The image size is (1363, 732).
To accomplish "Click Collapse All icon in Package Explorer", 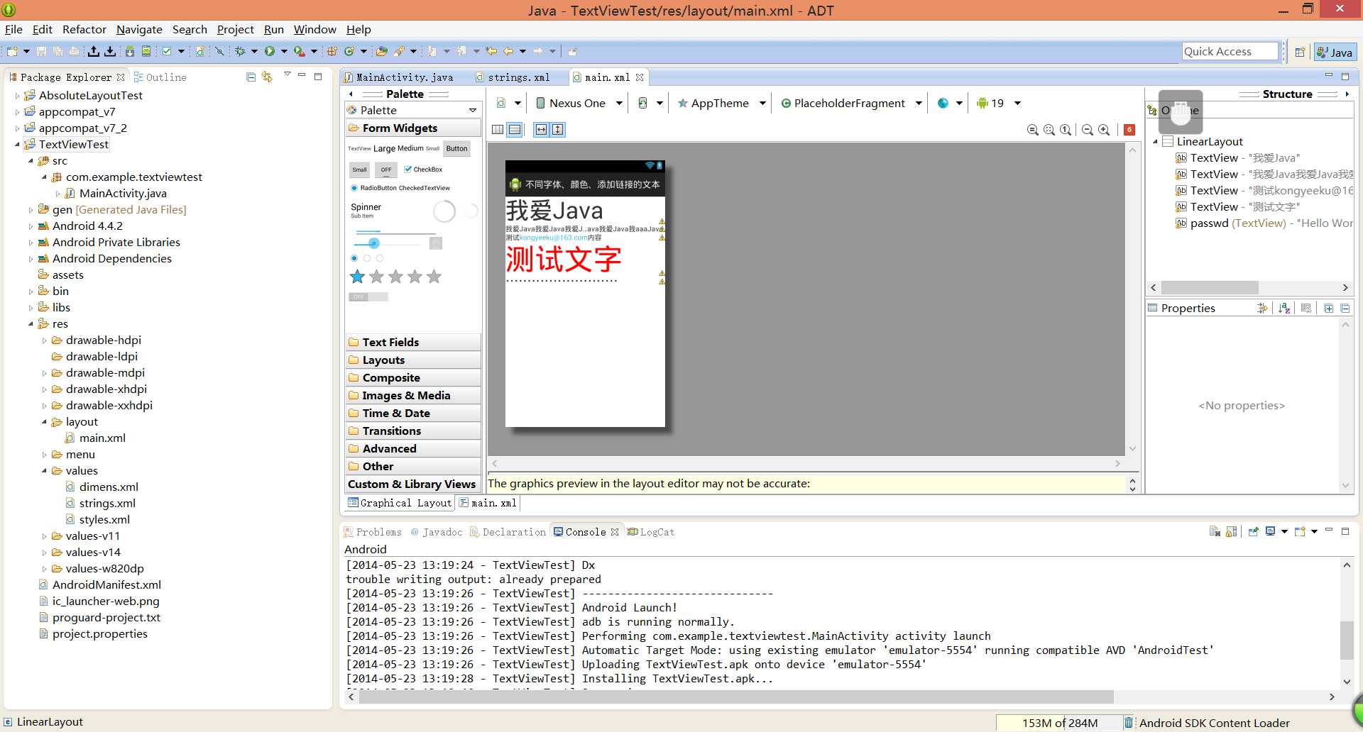I will pos(251,77).
